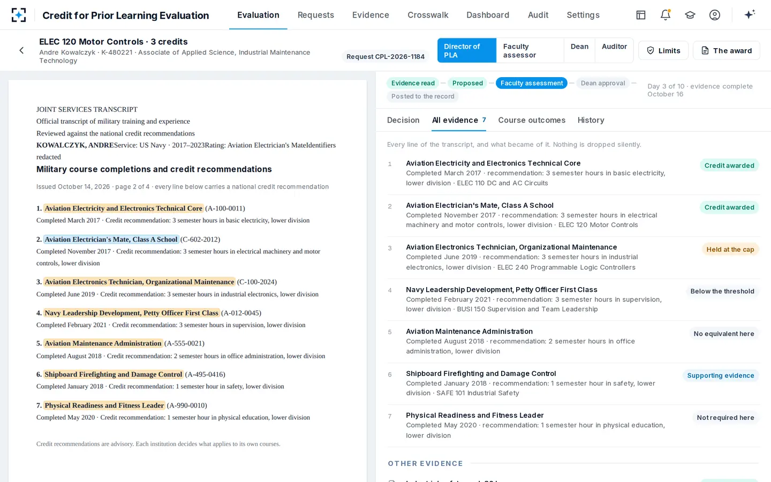Open the Crosswalk tab
Image resolution: width=771 pixels, height=482 pixels.
(428, 15)
